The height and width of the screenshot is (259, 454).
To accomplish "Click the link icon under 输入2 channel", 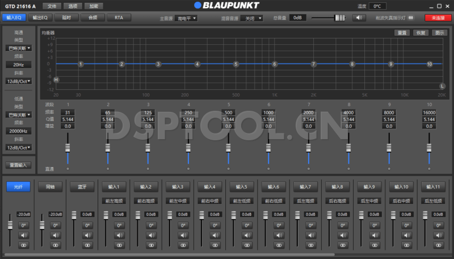I will (151, 245).
